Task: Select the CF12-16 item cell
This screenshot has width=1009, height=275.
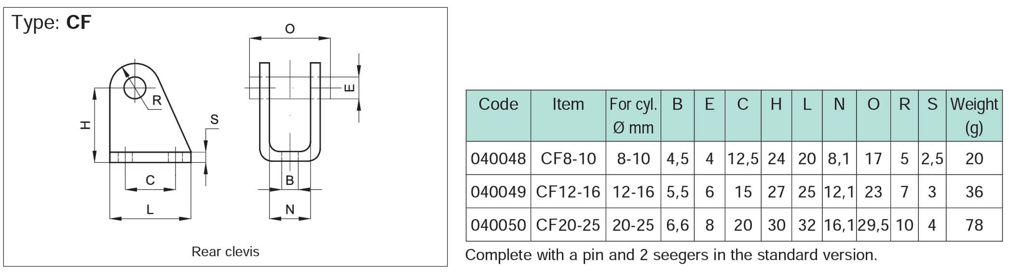Action: point(568,192)
